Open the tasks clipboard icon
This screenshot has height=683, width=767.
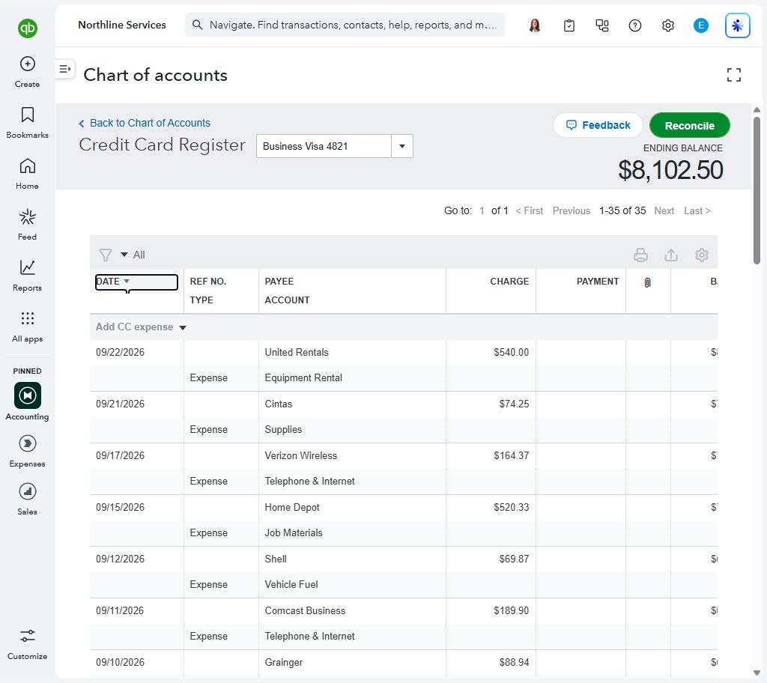(x=569, y=25)
